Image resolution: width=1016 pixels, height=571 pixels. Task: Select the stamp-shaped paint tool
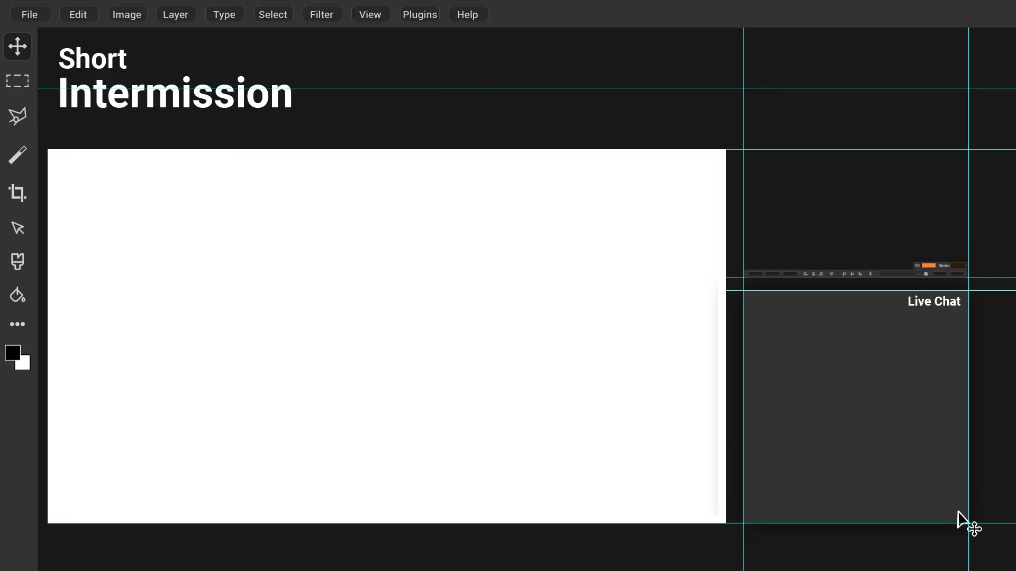point(17,262)
